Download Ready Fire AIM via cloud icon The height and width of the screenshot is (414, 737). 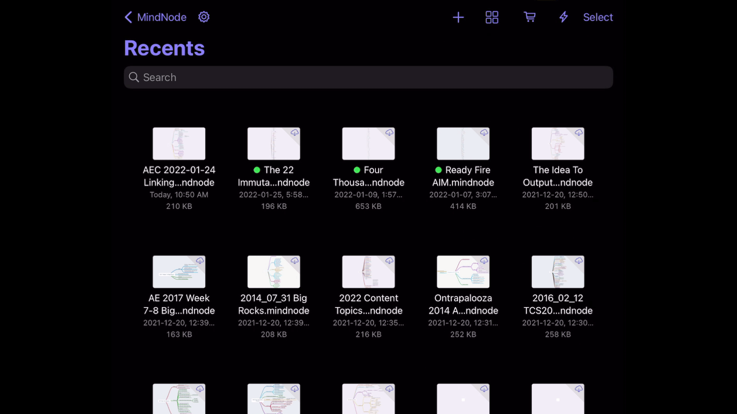[484, 133]
